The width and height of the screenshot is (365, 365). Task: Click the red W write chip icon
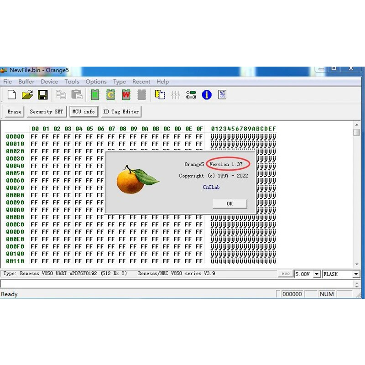pyautogui.click(x=126, y=95)
